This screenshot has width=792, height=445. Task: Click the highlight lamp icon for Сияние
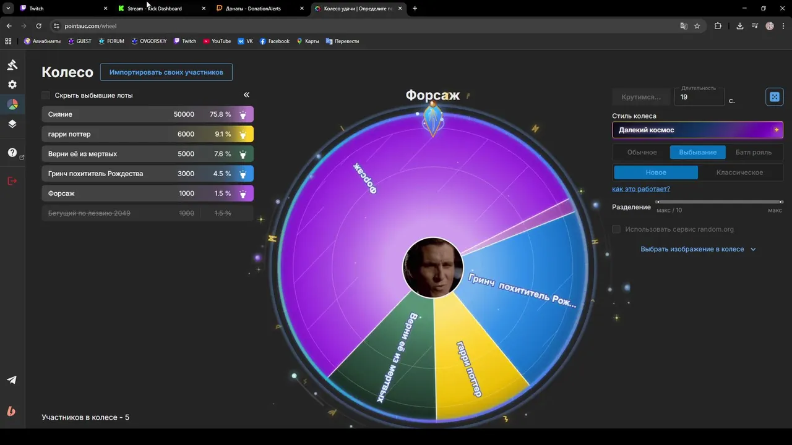[243, 114]
